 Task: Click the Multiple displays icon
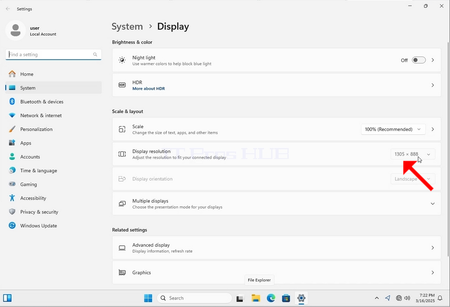(122, 204)
